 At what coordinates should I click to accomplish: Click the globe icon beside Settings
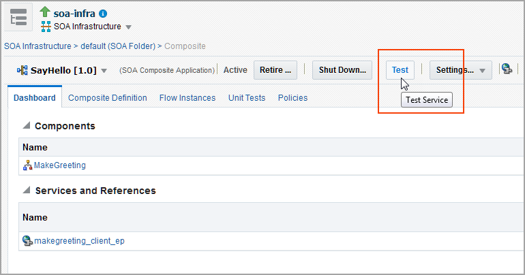click(x=506, y=69)
